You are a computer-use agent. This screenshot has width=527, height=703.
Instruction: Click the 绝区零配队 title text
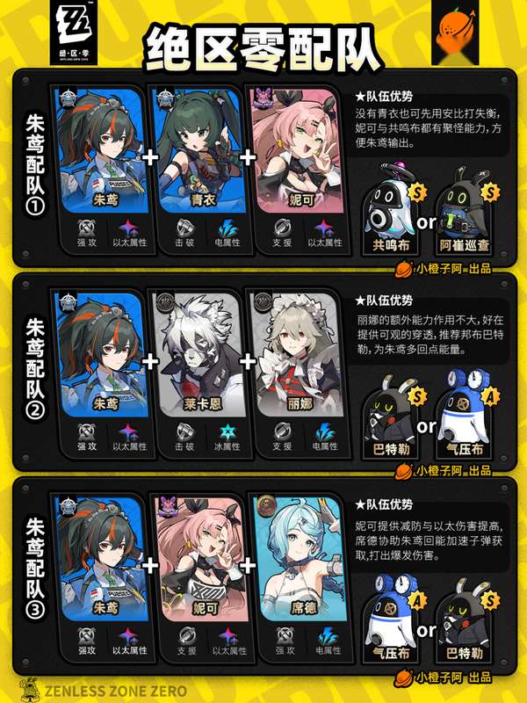pos(262,49)
